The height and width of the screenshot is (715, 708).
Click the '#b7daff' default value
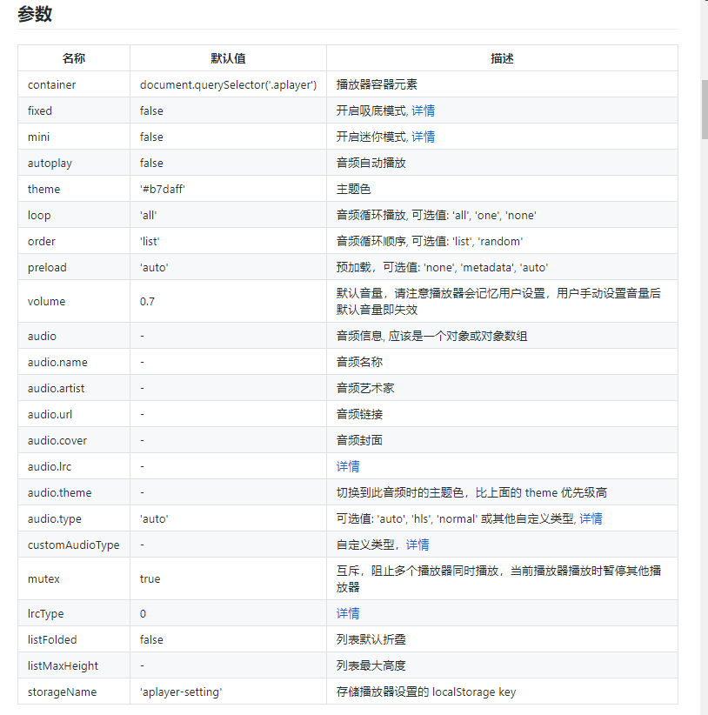coord(163,189)
